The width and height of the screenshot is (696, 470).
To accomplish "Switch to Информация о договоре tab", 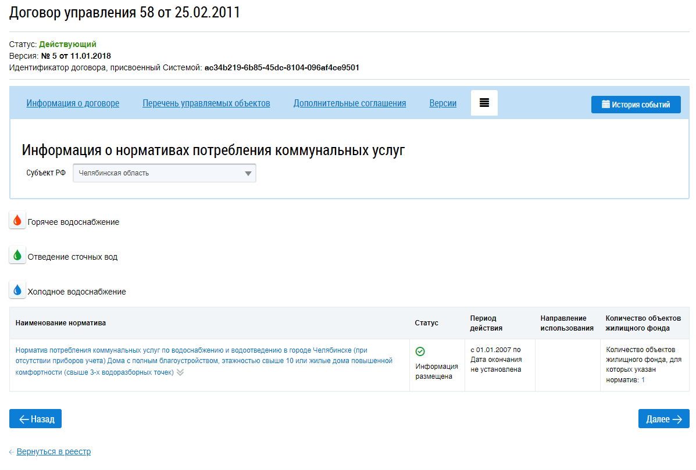I will 73,103.
